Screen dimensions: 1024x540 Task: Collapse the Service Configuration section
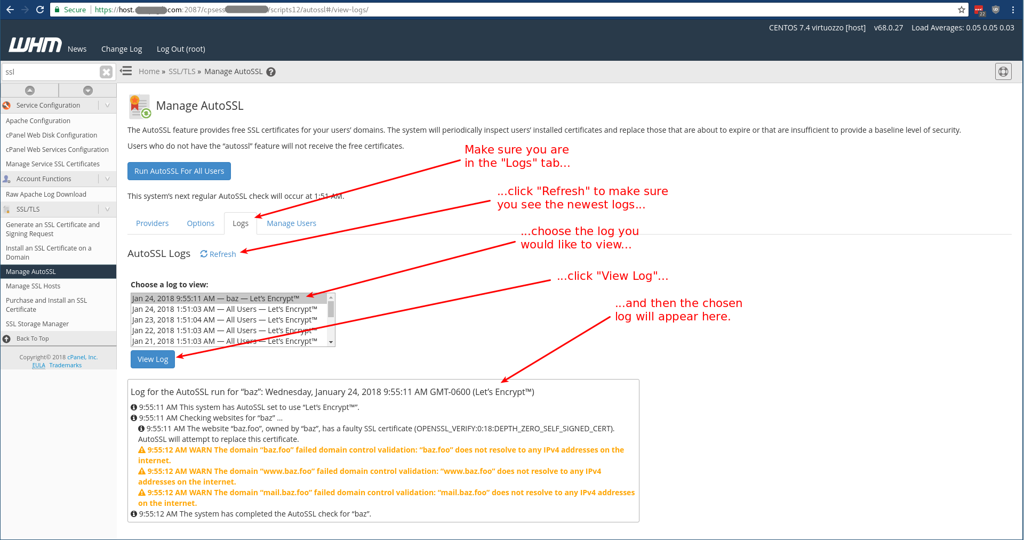[107, 106]
